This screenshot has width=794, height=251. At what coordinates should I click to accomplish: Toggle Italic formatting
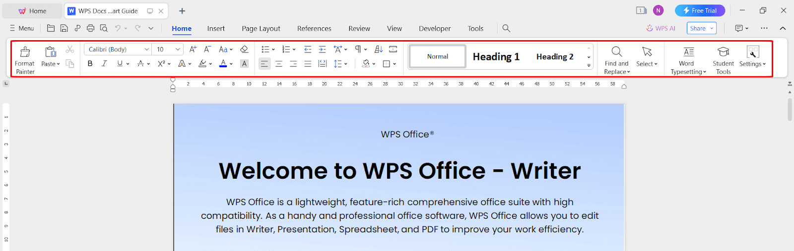coord(104,63)
